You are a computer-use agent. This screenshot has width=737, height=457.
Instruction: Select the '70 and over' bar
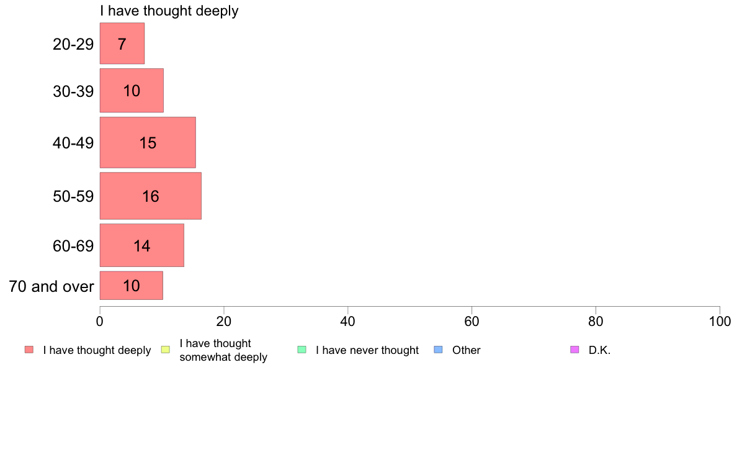coord(131,285)
